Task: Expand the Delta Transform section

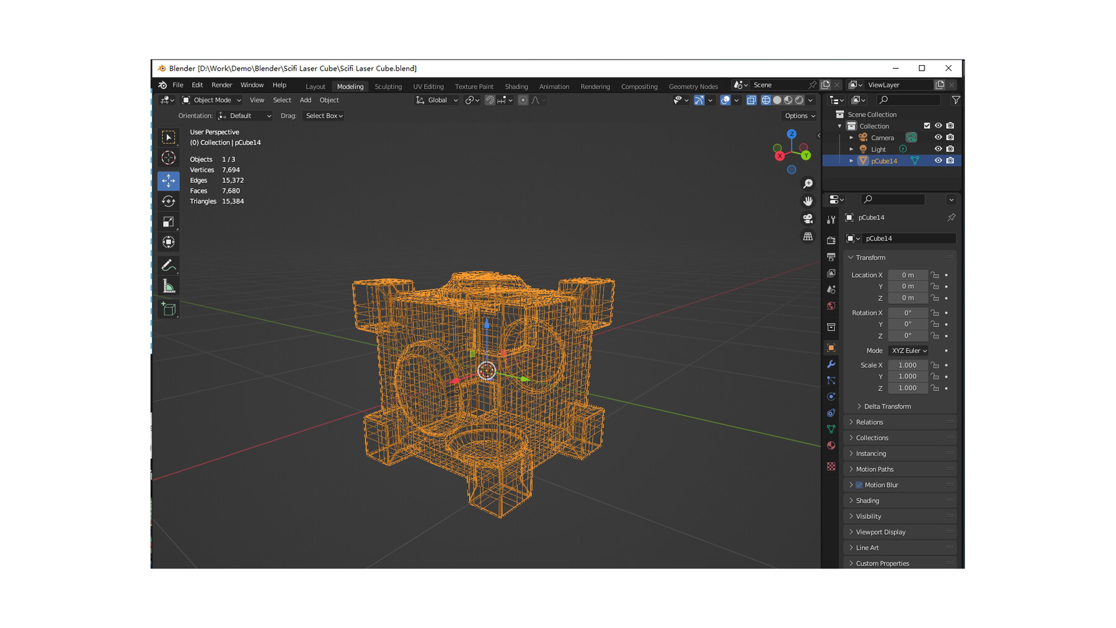Action: click(883, 406)
